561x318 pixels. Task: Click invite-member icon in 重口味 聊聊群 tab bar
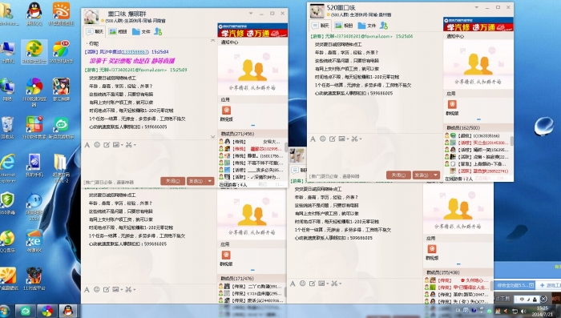pos(158,31)
